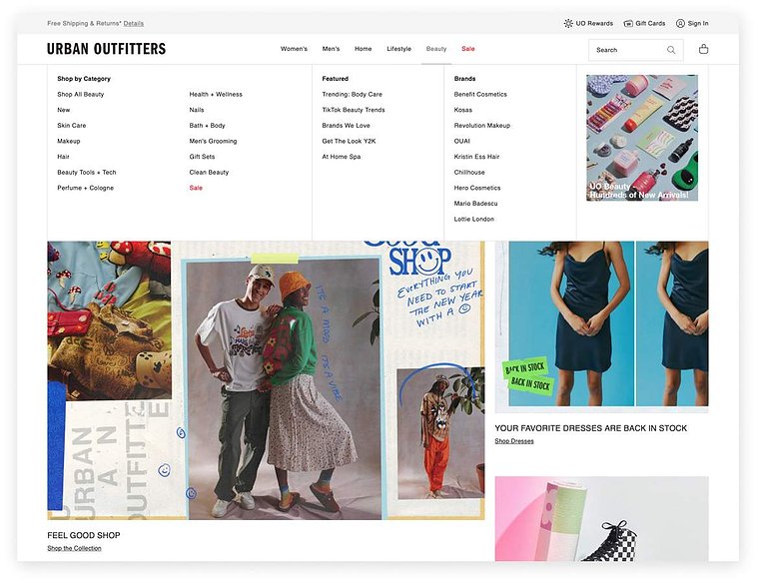The width and height of the screenshot is (758, 583).
Task: Click the checkered sneaker promo image
Action: pos(602,519)
